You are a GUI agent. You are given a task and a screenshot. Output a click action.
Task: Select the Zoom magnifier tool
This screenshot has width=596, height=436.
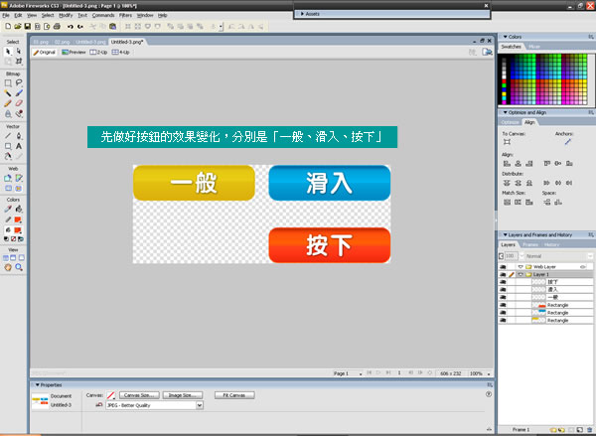[x=19, y=267]
